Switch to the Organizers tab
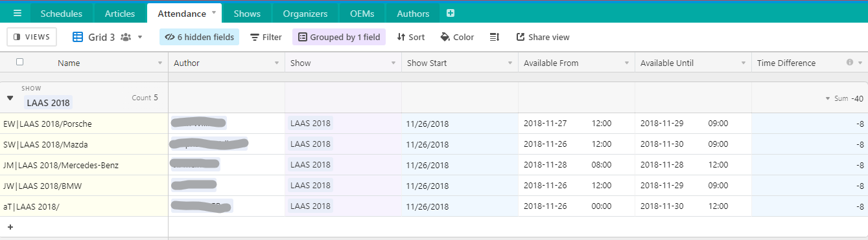The width and height of the screenshot is (868, 240). [x=305, y=14]
